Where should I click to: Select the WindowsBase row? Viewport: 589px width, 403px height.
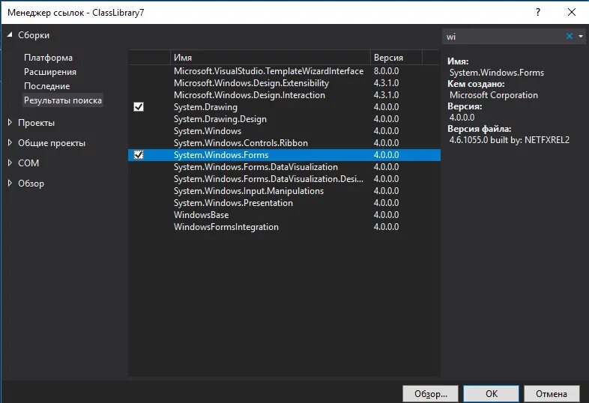pos(284,215)
